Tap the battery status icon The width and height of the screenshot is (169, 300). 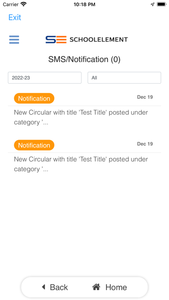pos(161,4)
